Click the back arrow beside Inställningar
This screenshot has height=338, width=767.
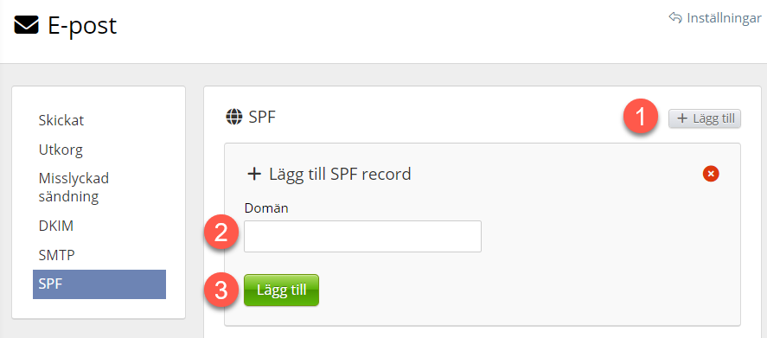(675, 18)
